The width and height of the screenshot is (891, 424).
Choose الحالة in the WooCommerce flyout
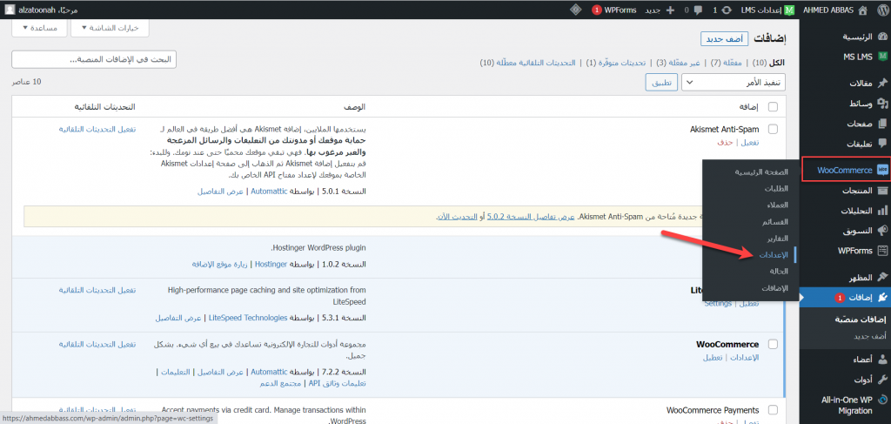coord(780,272)
